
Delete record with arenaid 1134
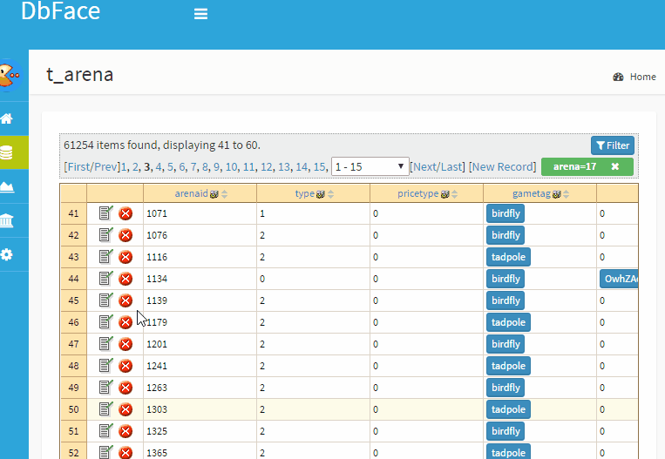point(126,279)
